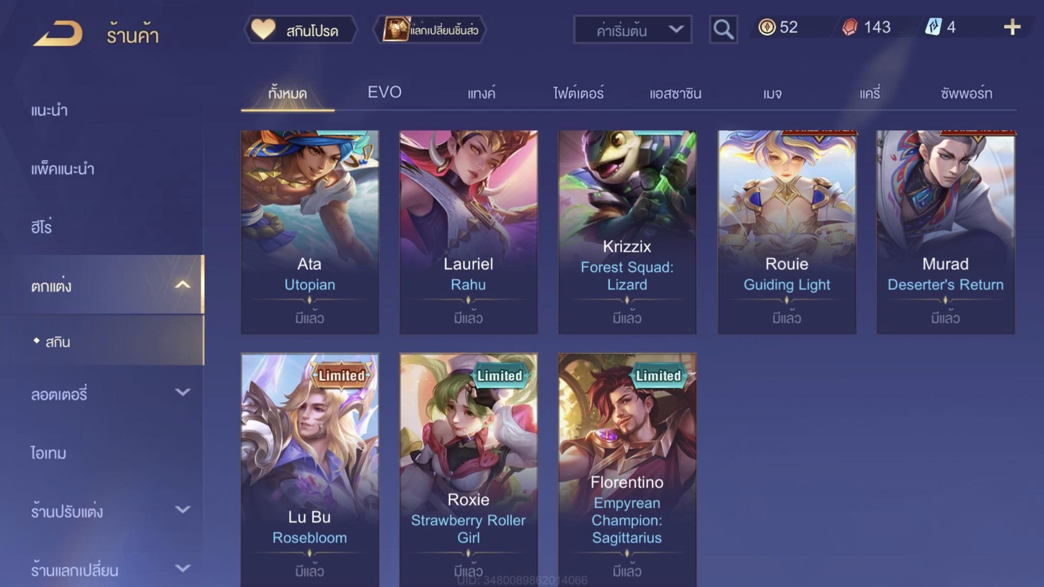Tap the heart favorite skins icon
This screenshot has height=587, width=1044.
pos(263,30)
